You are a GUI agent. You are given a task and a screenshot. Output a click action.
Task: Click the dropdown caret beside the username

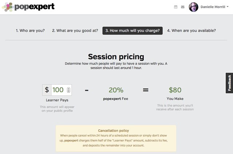pyautogui.click(x=228, y=7)
